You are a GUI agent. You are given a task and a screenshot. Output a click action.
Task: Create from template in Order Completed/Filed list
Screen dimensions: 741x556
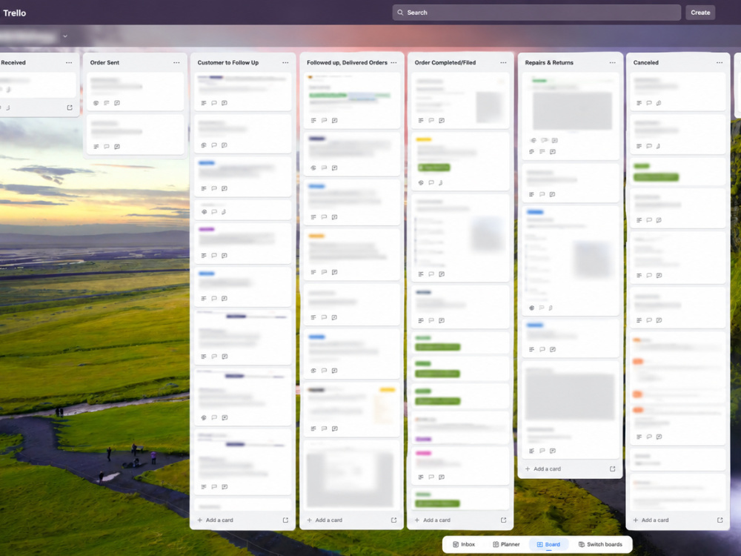(503, 520)
